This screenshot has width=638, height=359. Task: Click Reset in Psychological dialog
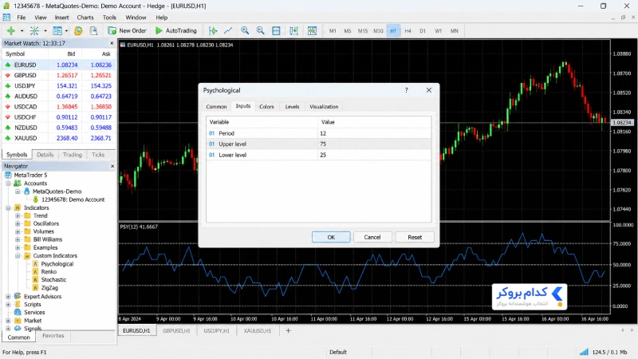(x=415, y=237)
